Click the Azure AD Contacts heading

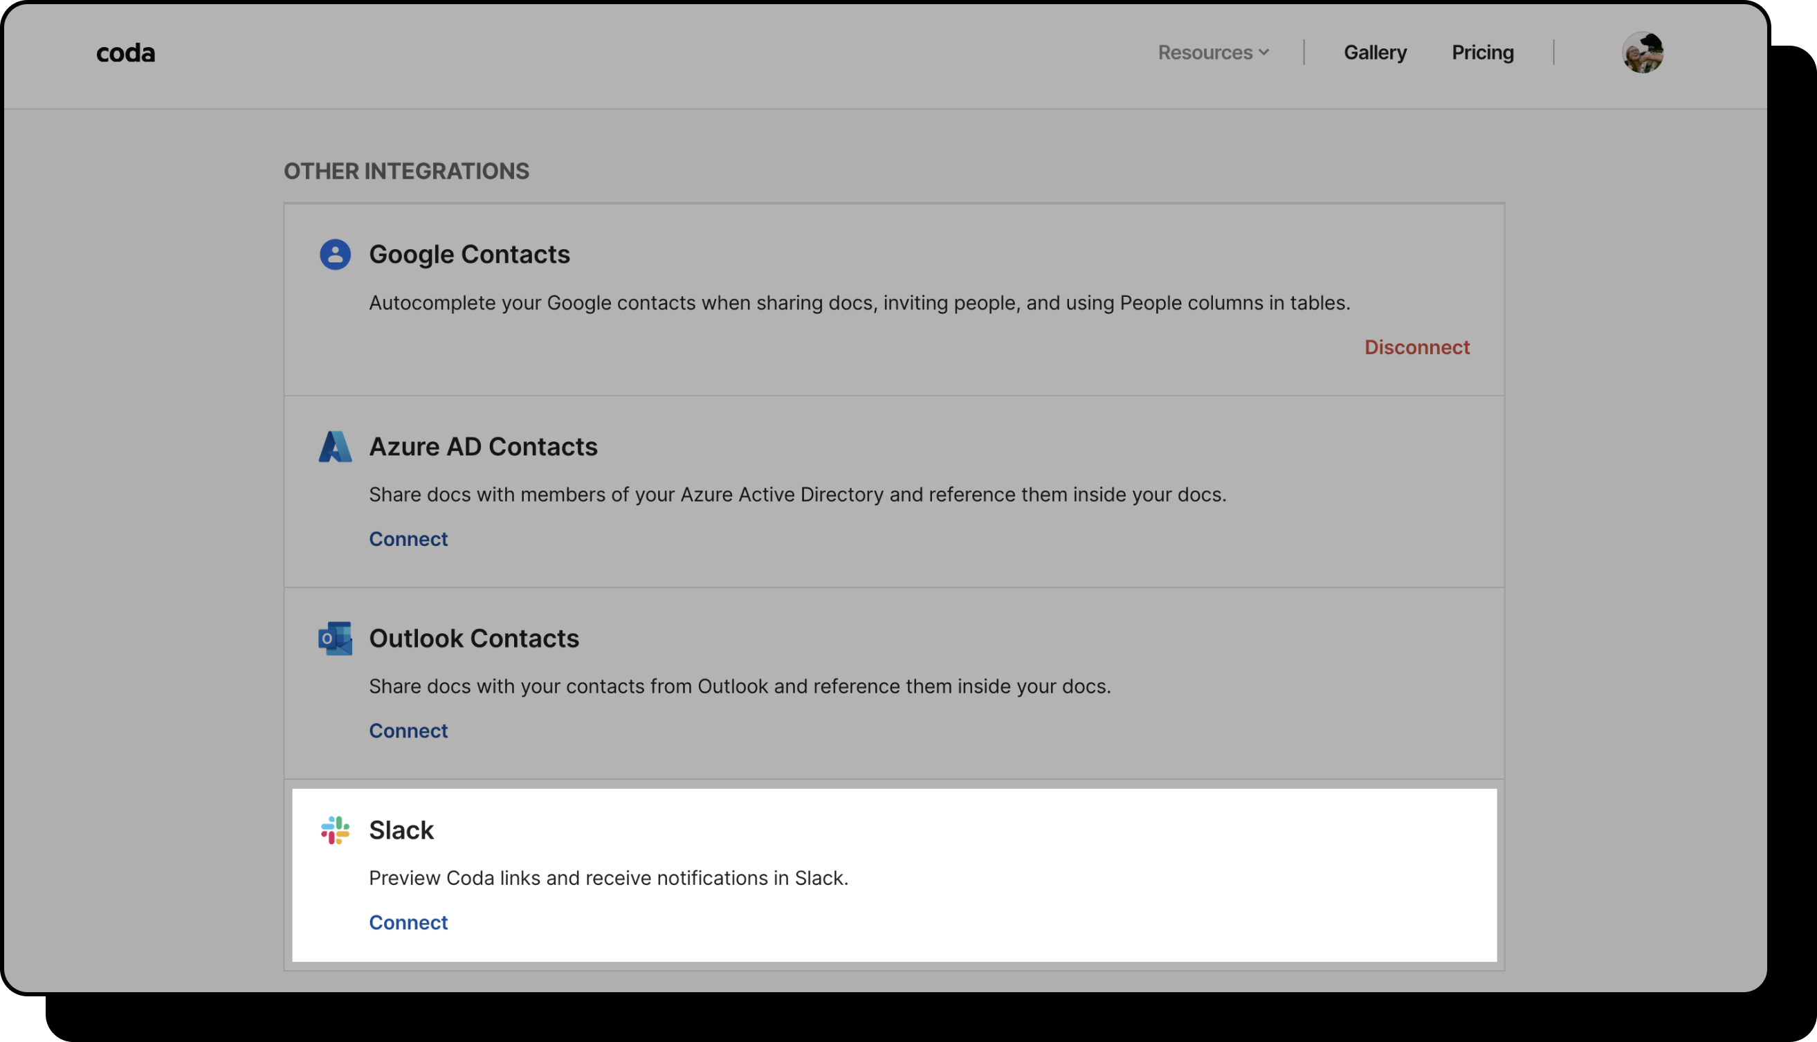(483, 446)
